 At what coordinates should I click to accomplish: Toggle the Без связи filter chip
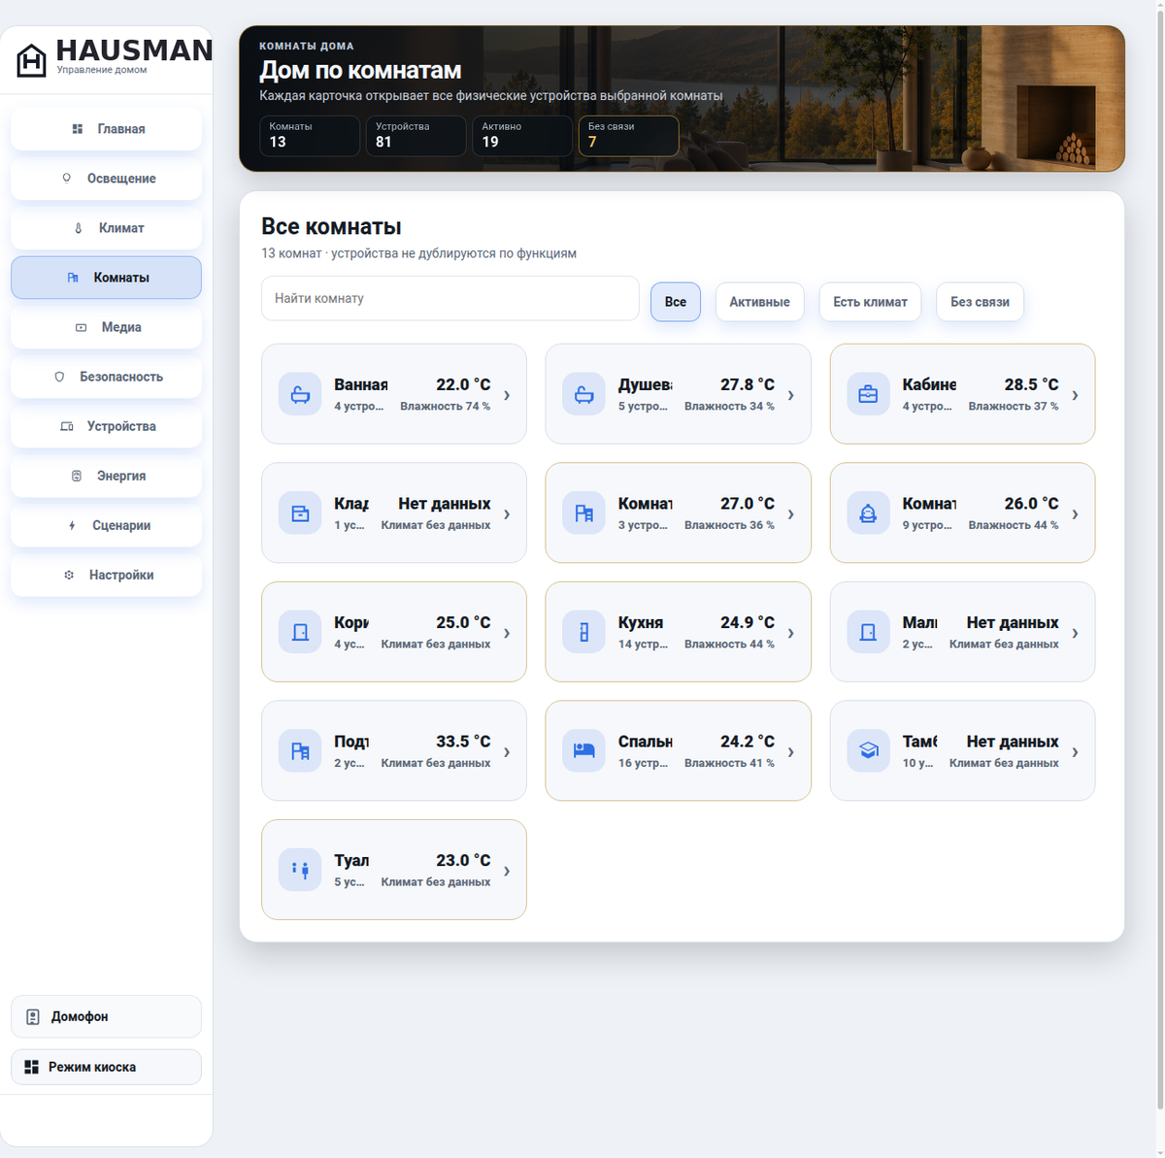980,302
